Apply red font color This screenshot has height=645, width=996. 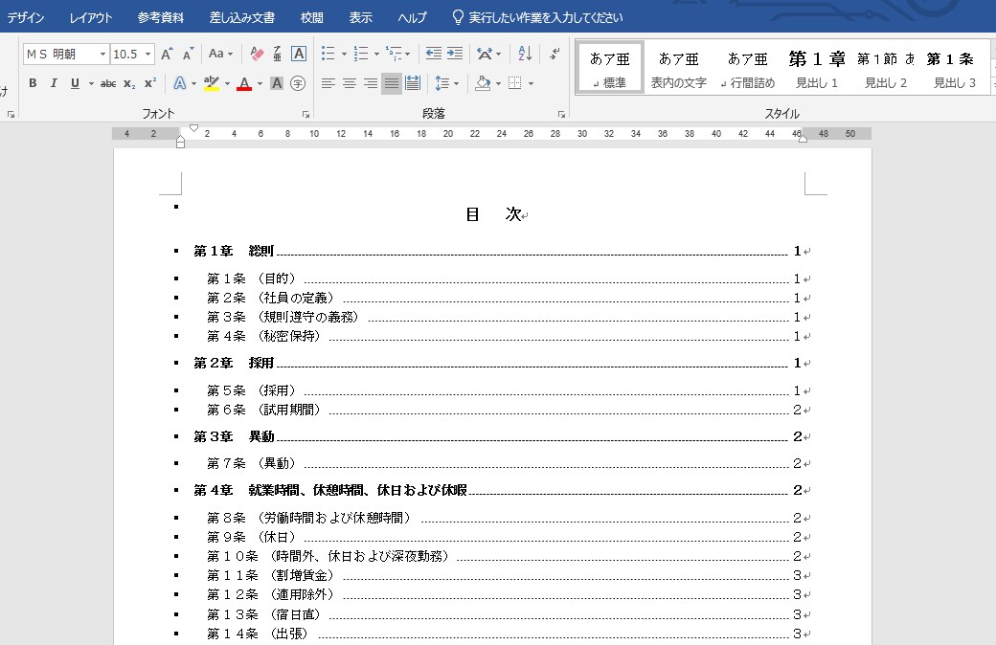click(244, 83)
